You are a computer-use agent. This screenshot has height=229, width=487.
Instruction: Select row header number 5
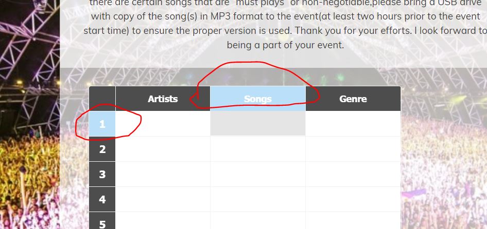click(102, 221)
